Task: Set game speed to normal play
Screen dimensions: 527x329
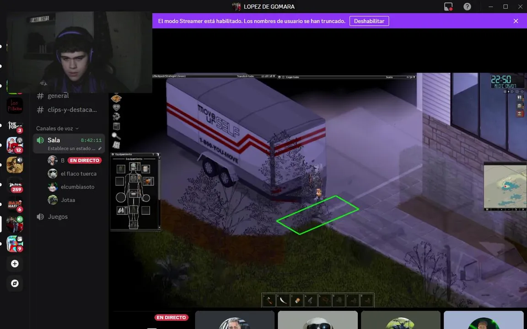Action: [509, 92]
